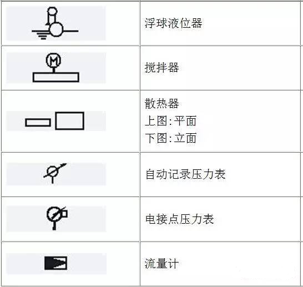Click the electric contact pressure gauge symbol
This screenshot has height=287, width=303.
tap(57, 218)
